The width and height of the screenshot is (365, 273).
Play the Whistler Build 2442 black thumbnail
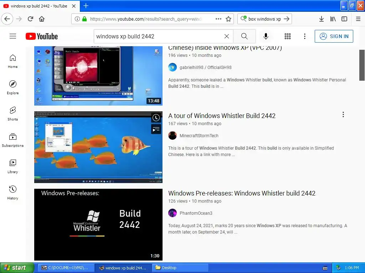click(98, 225)
